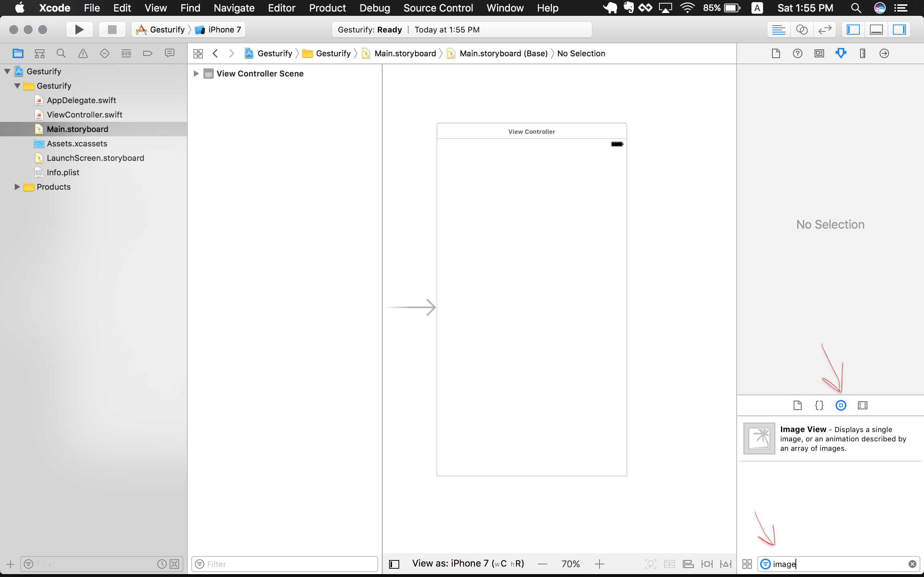Zoom in with the plus control
This screenshot has height=577, width=924.
[600, 564]
